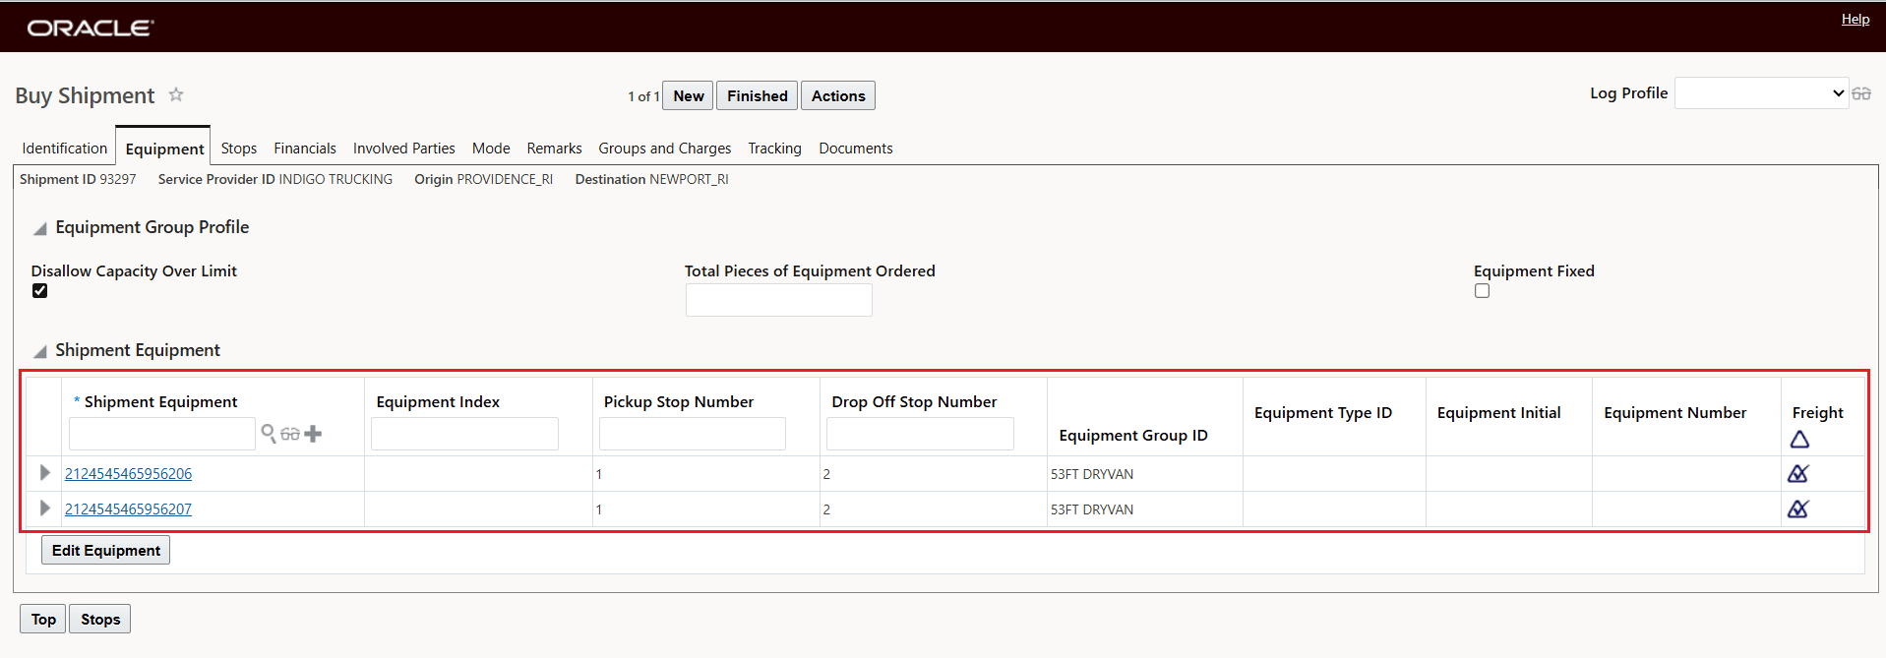This screenshot has height=658, width=1886.
Task: Check the Equipment Fixed checkbox
Action: pyautogui.click(x=1482, y=290)
